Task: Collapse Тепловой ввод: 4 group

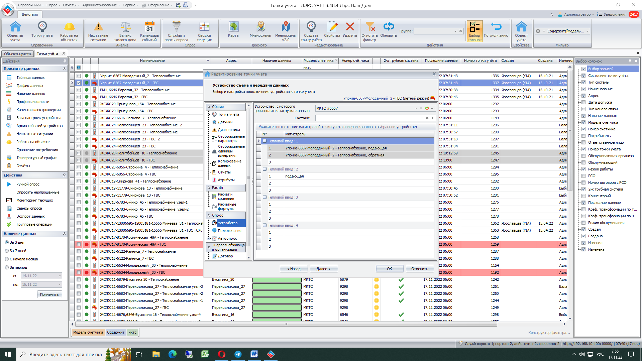Action: coord(264,225)
